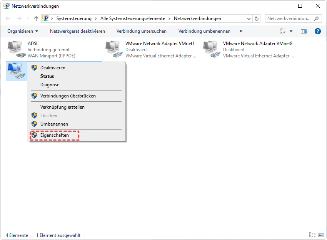The image size is (327, 240).
Task: Click the shield icon beside Löschen
Action: 34,116
